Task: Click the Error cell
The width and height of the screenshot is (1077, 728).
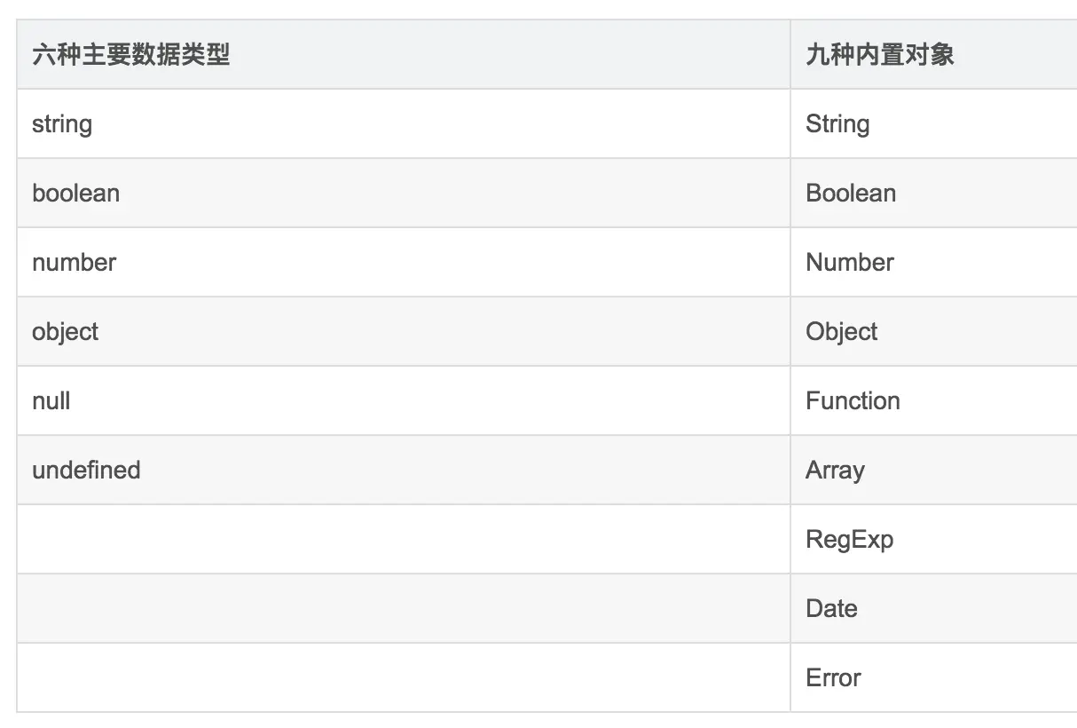Action: coord(933,677)
